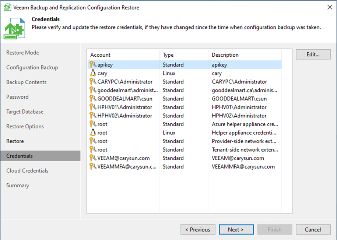Select the apikey account name

[x=105, y=65]
